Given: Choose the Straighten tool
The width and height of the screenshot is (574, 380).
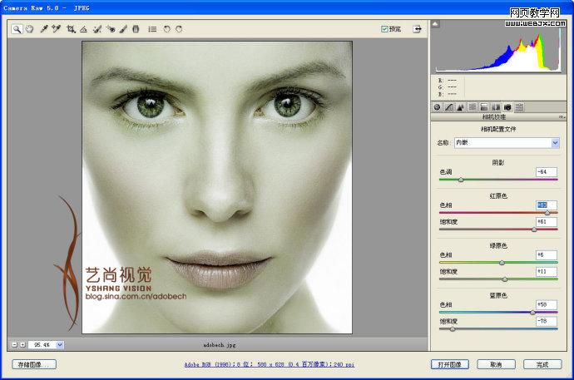Looking at the screenshot, I should coord(83,29).
